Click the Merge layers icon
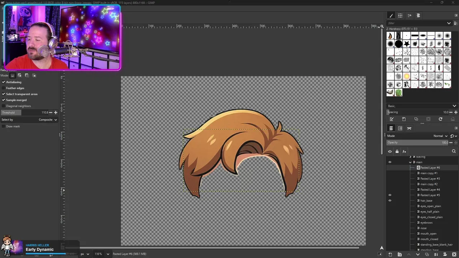459x258 pixels. (436, 254)
